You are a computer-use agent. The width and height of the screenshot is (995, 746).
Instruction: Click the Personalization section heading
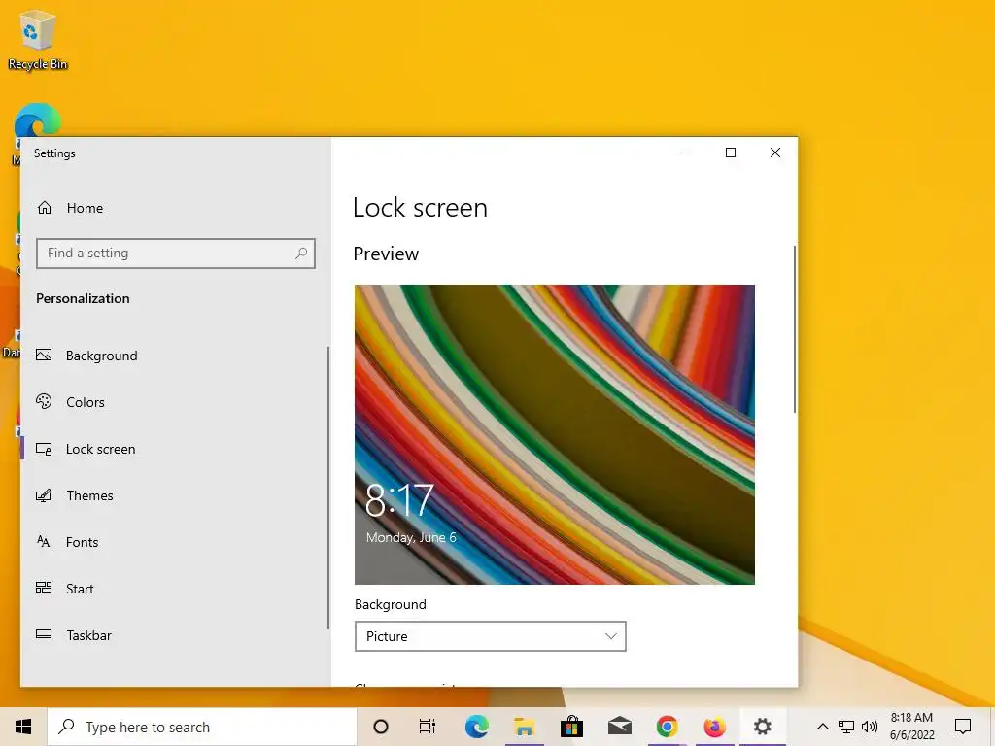point(83,298)
